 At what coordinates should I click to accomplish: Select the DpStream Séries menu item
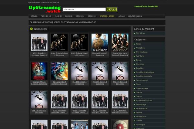click(107, 16)
